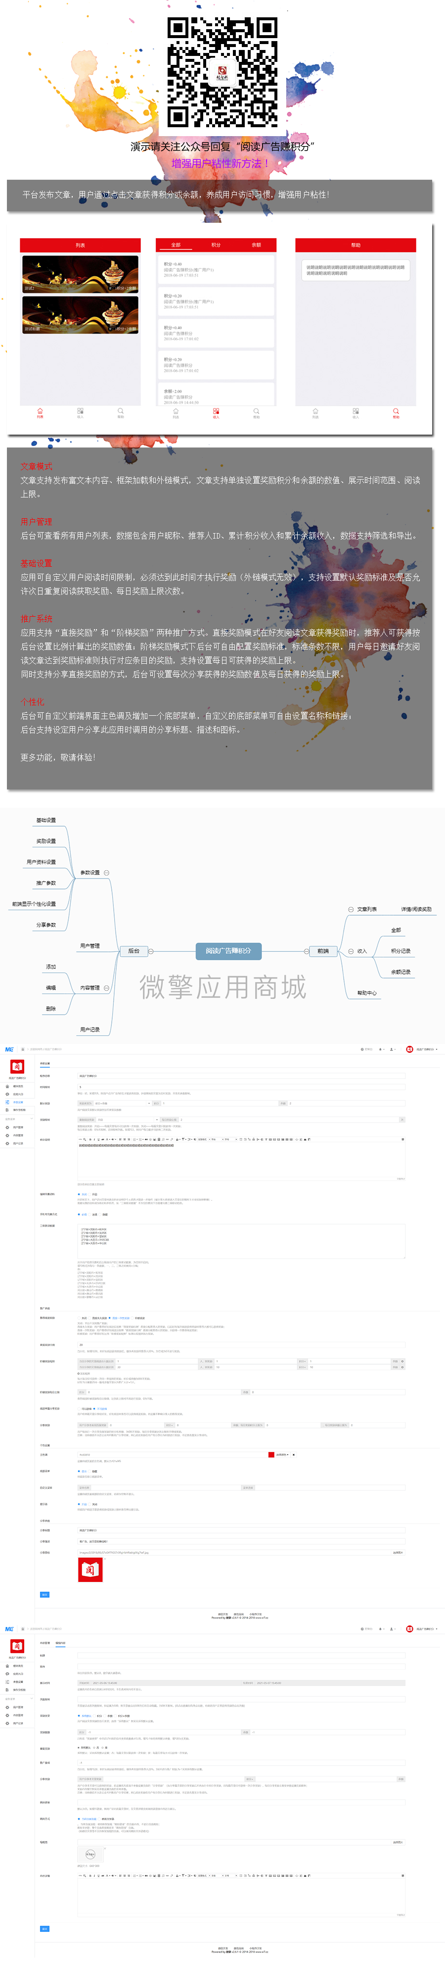Screen dimensions: 445x1974
Task: Select the 基础设置 mind map node
Action: click(x=46, y=820)
